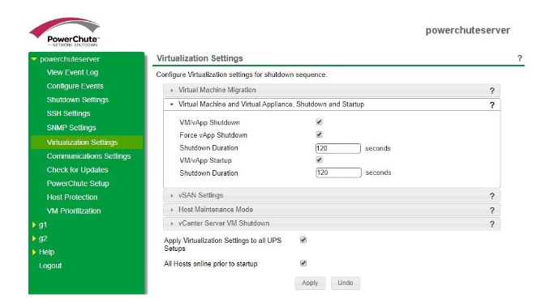Image resolution: width=554 pixels, height=302 pixels.
Task: Click the Undo button
Action: pyautogui.click(x=346, y=283)
